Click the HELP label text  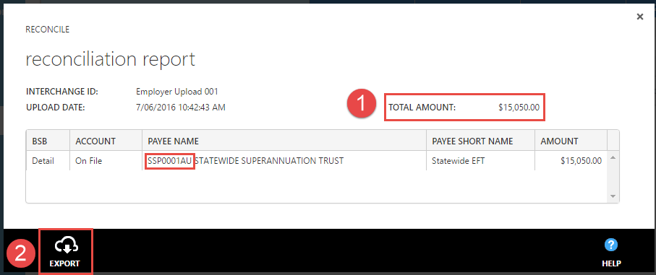[x=611, y=263]
